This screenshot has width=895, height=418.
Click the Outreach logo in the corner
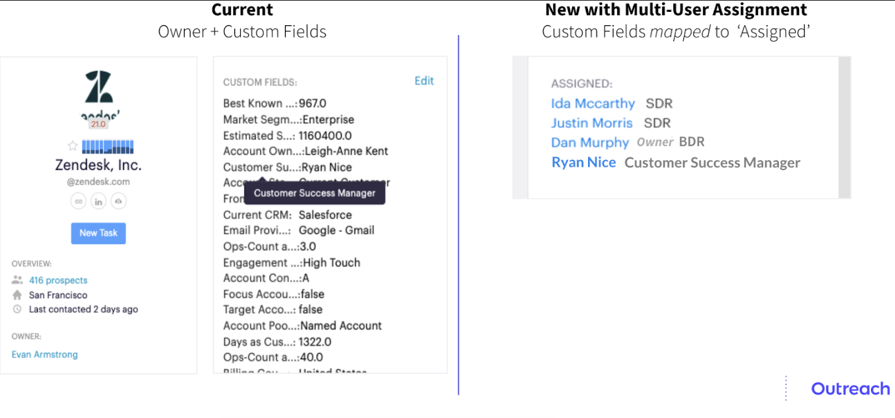tap(850, 388)
